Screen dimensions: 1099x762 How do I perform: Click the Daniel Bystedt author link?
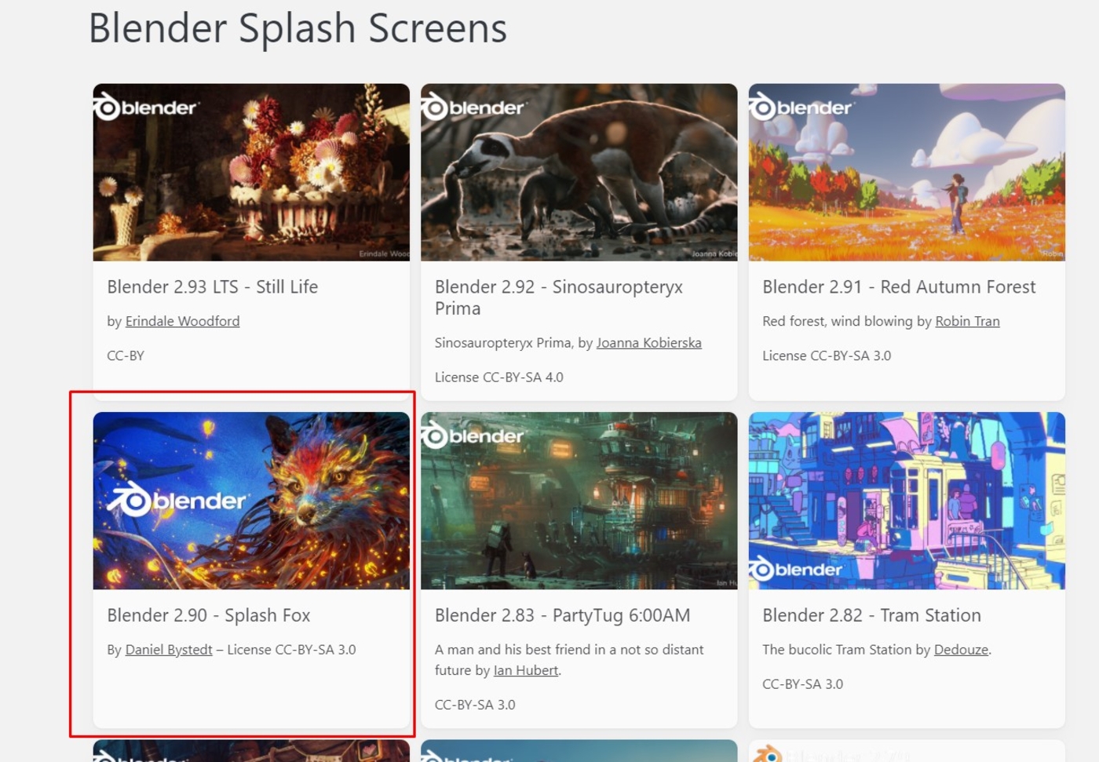click(169, 650)
